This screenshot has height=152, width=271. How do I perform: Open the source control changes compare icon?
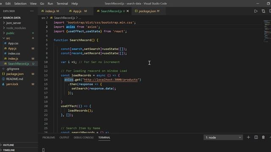coord(263,11)
